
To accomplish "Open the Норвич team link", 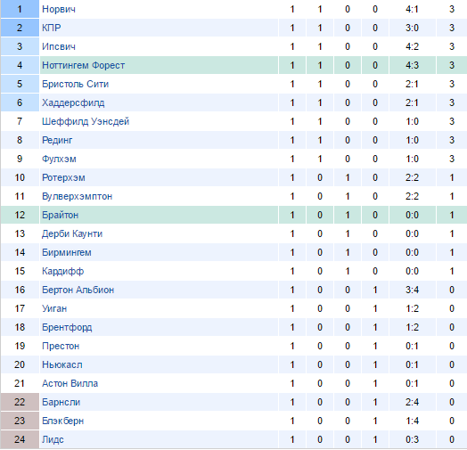I will [59, 9].
